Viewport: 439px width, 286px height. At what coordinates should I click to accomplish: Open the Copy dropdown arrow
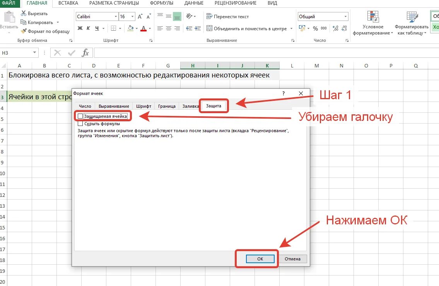click(x=58, y=22)
